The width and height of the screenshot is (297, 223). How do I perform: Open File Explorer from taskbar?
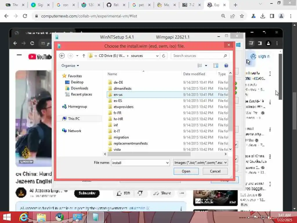click(x=41, y=217)
